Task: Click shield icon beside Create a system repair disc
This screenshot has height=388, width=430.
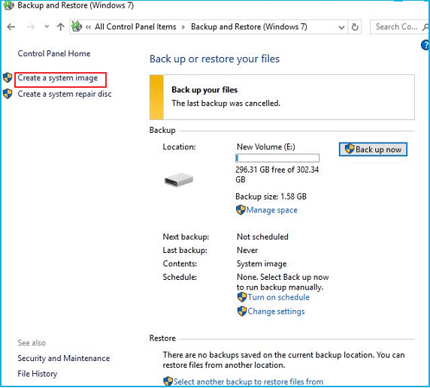Action: [x=8, y=94]
